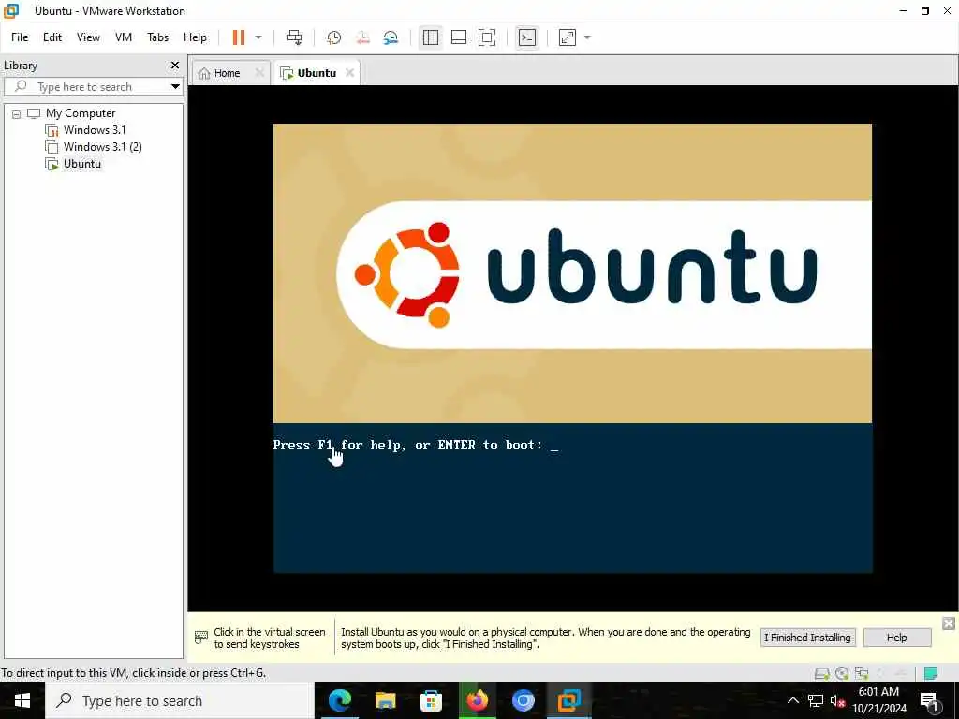The height and width of the screenshot is (719, 959).
Task: Open the Help menu
Action: (195, 37)
